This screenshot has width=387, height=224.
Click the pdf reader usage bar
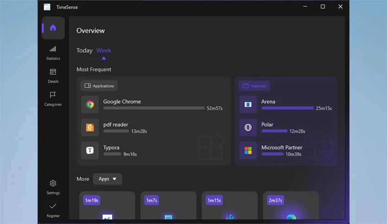116,131
